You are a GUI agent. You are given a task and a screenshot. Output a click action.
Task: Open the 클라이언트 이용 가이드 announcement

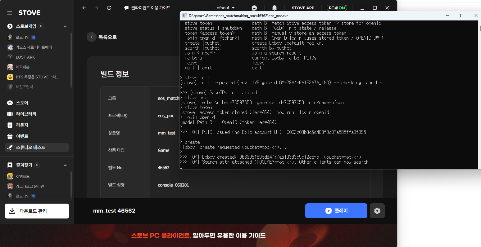tap(147, 8)
